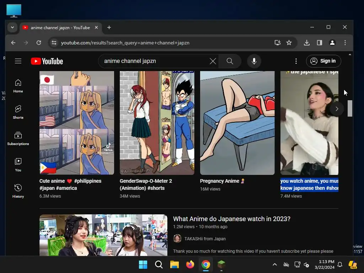Click the GenderSwap-O-Meter 2 (Animation) title
Image resolution: width=364 pixels, height=273 pixels.
146,184
